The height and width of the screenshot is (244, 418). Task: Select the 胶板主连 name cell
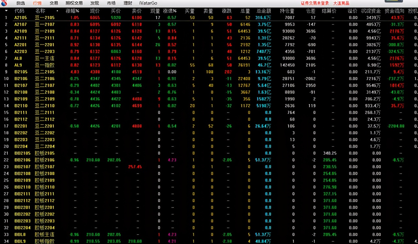click(x=45, y=235)
